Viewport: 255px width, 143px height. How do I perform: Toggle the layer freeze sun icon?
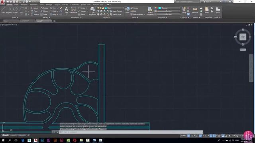(x=100, y=8)
